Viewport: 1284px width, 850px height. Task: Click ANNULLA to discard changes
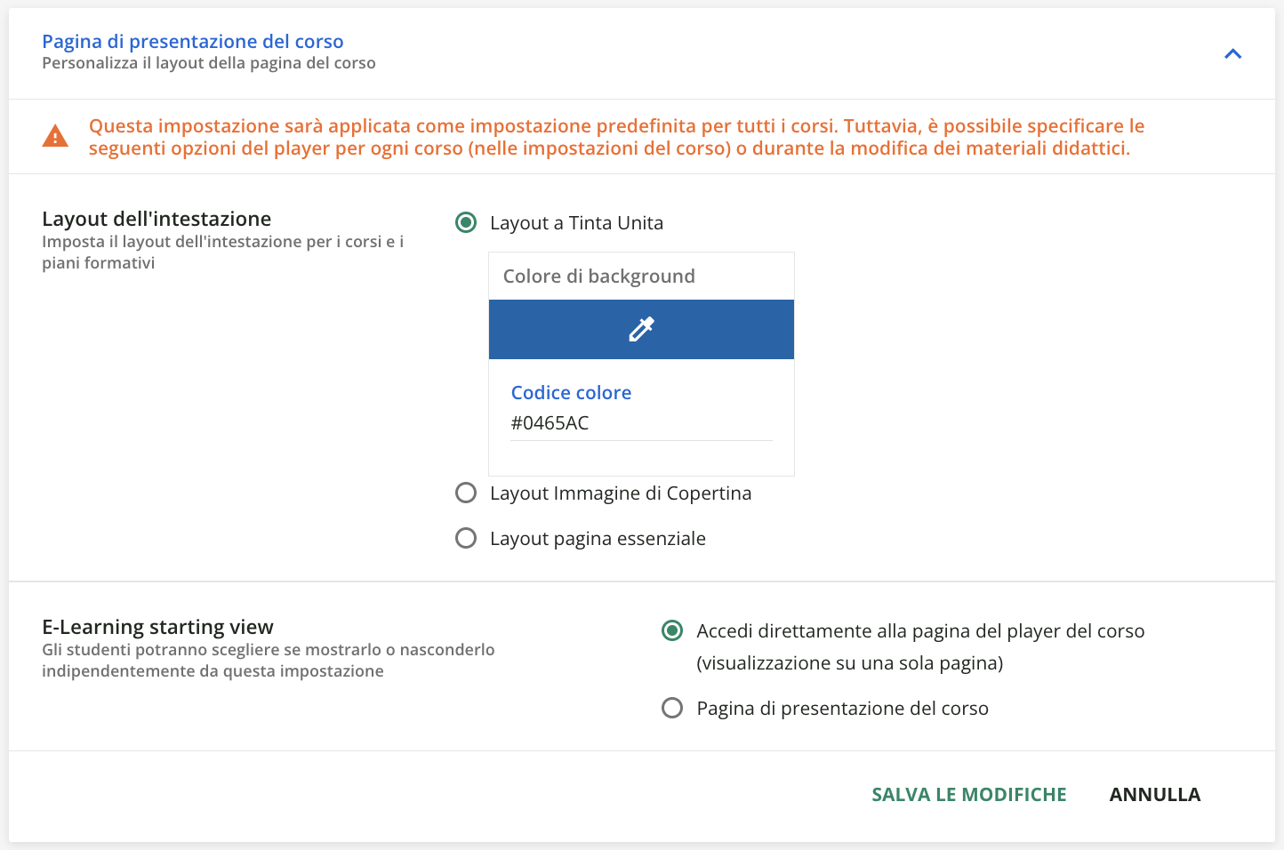pos(1154,794)
